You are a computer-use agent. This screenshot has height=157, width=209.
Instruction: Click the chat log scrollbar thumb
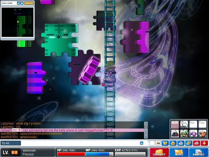[x=146, y=132]
